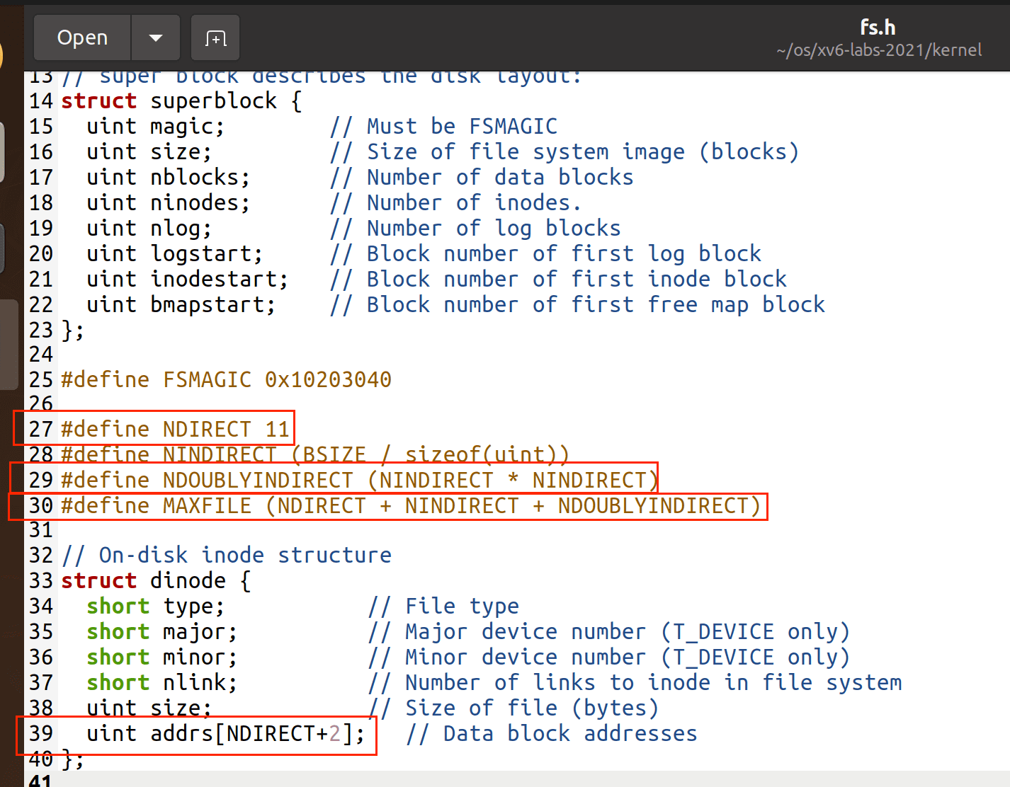Click the NDOUBLYINDIRECT macro name on line 29
This screenshot has width=1010, height=787.
(257, 481)
